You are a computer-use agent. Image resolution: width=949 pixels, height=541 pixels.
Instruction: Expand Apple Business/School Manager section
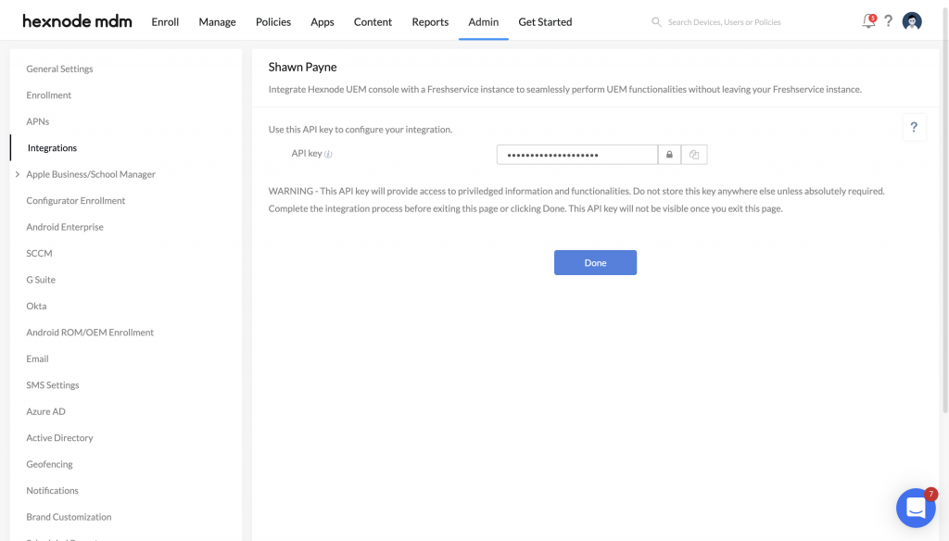17,173
